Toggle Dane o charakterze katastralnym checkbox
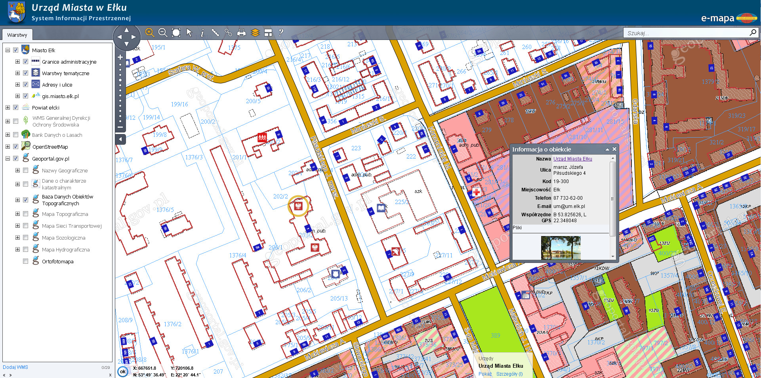The width and height of the screenshot is (761, 378). click(x=25, y=184)
